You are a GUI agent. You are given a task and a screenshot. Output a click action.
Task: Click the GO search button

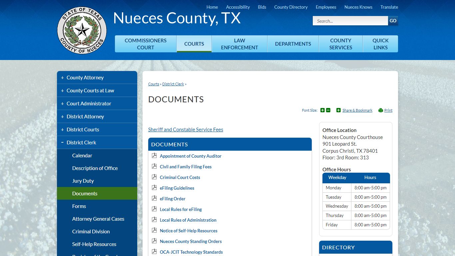(x=393, y=21)
